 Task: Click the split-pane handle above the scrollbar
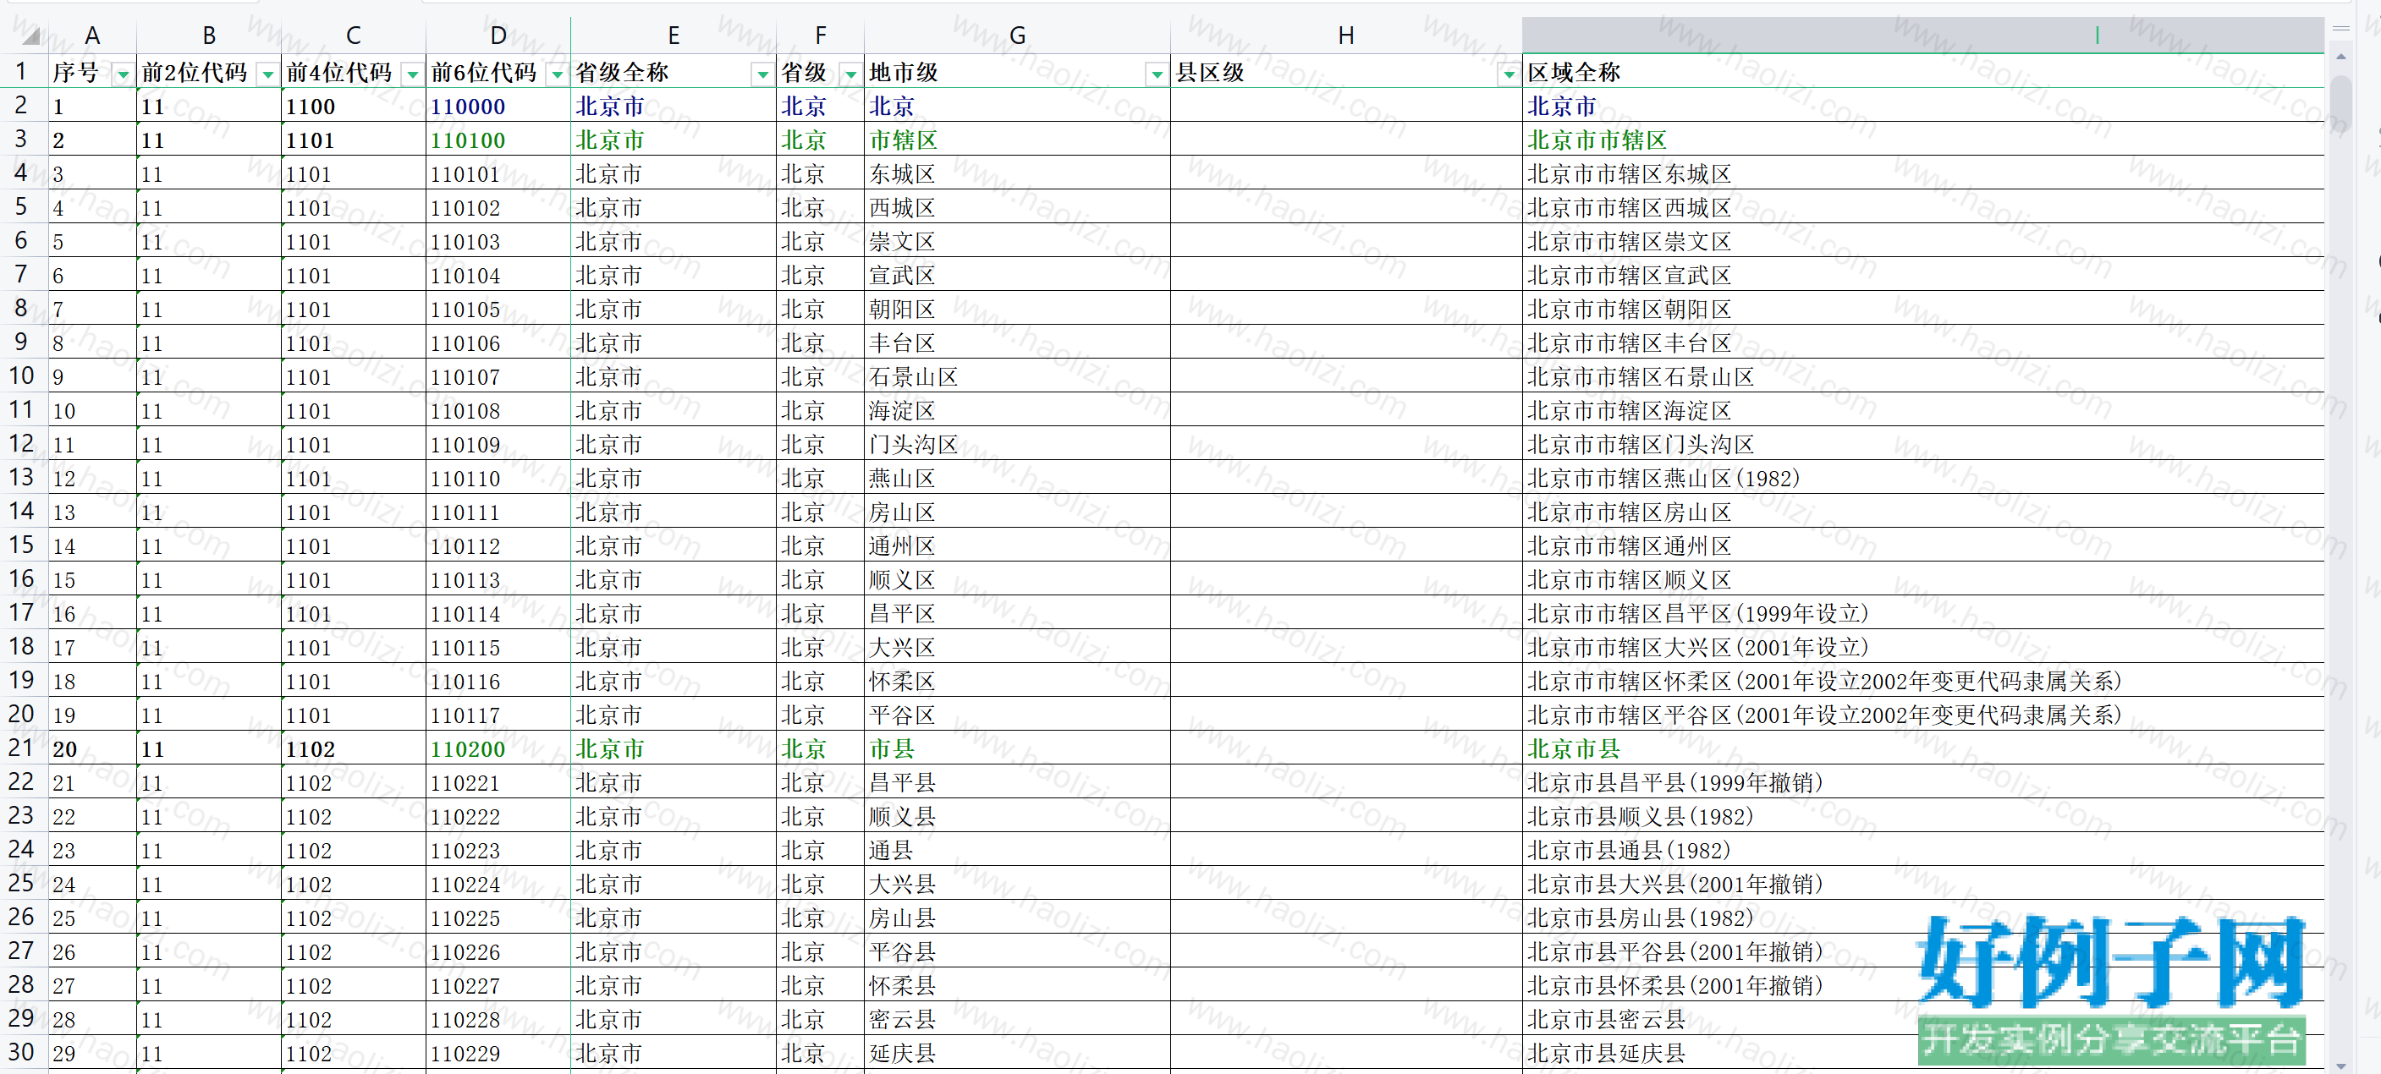pyautogui.click(x=2341, y=29)
